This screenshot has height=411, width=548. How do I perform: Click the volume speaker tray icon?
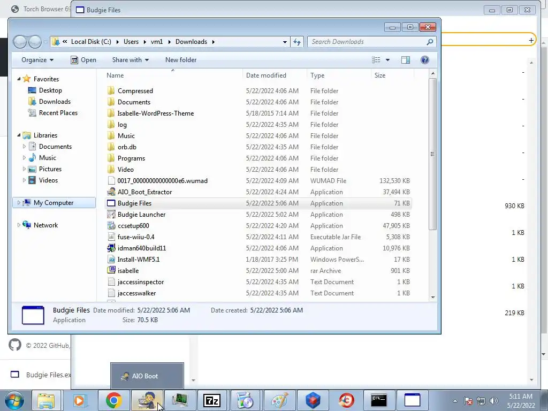[494, 401]
